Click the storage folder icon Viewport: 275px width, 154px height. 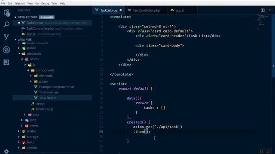[24, 137]
